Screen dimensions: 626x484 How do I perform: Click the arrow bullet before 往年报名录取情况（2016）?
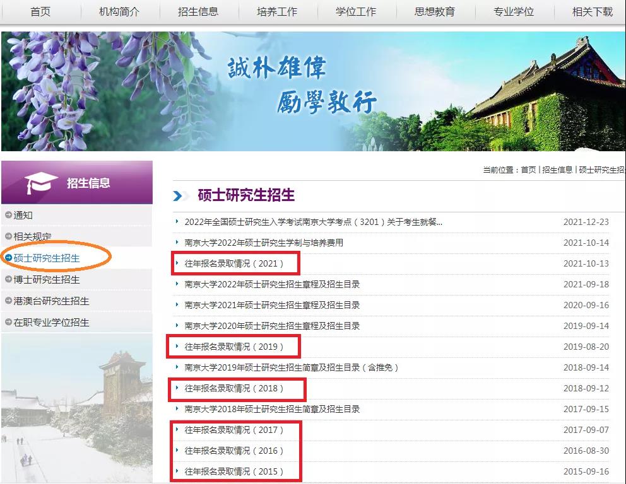tap(177, 450)
